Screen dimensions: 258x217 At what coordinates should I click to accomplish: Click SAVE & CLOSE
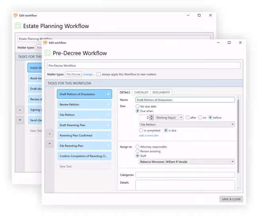click(x=231, y=199)
